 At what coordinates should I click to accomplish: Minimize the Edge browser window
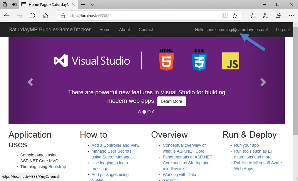coord(264,4)
